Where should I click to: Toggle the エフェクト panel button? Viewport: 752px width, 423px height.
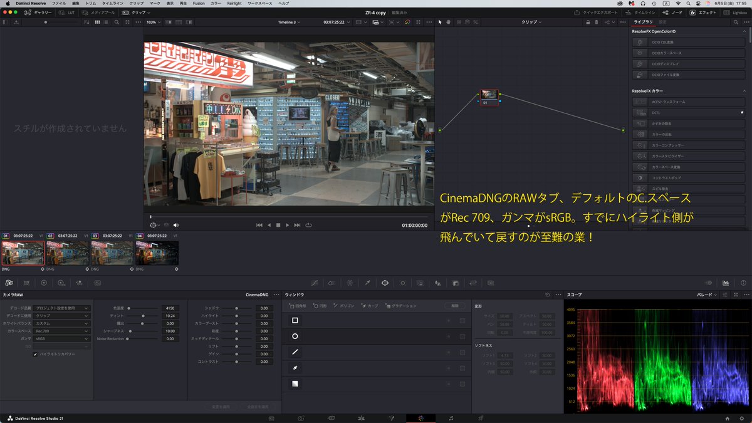pos(704,13)
